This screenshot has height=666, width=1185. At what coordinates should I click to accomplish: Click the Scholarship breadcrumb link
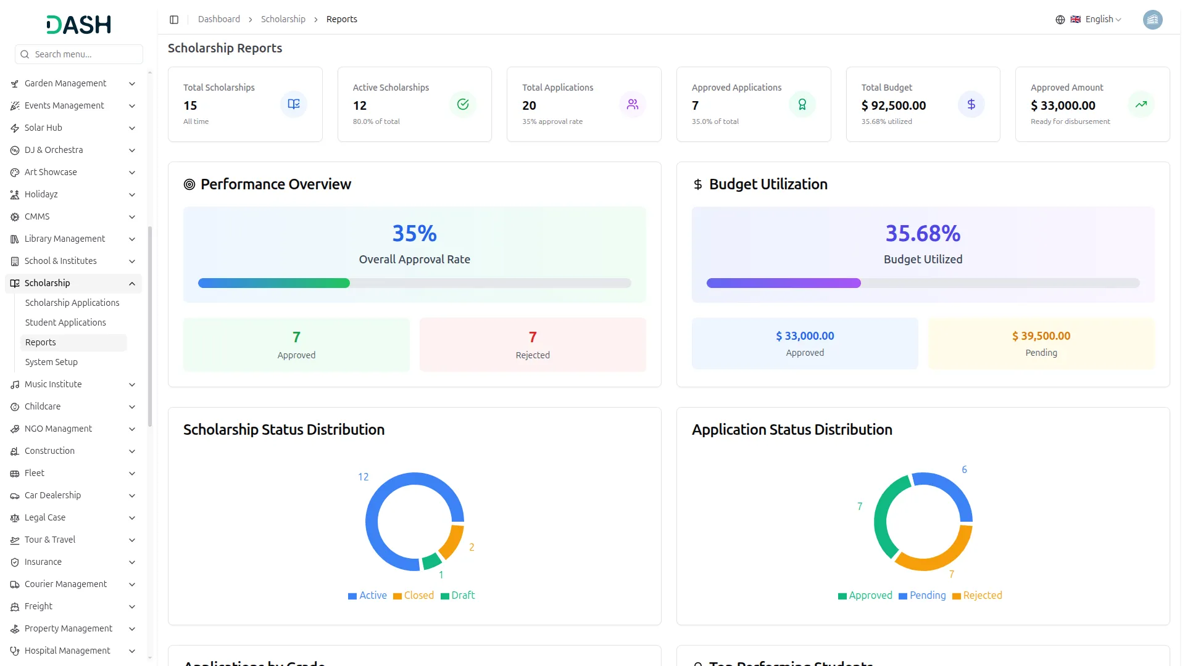click(283, 20)
